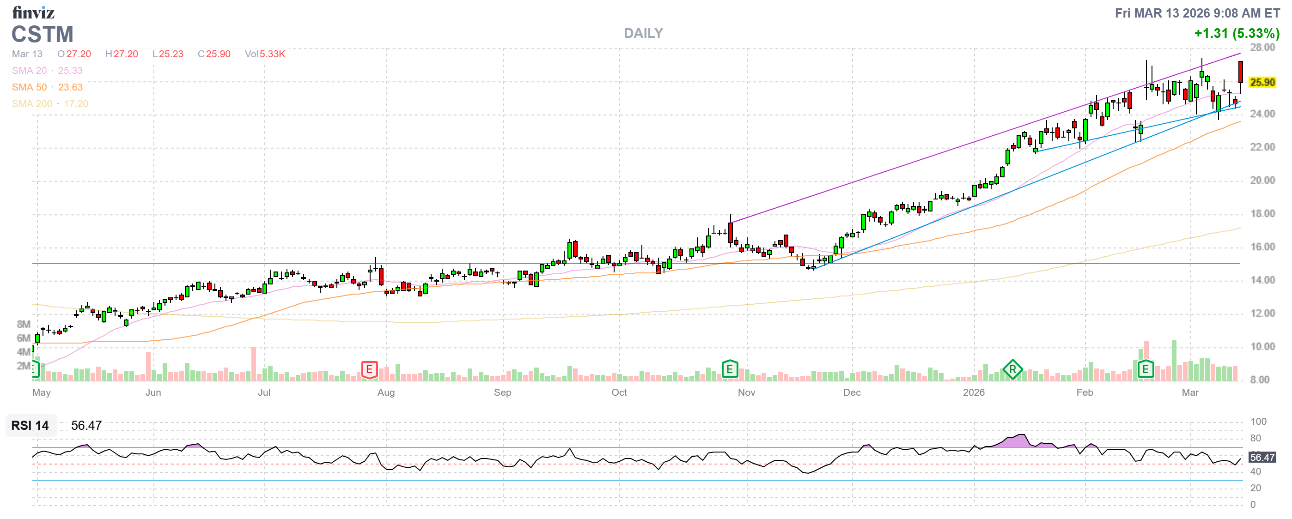Screen dimensions: 1292x519
Task: Click the latest red candlestick on chart
Action: click(1240, 72)
